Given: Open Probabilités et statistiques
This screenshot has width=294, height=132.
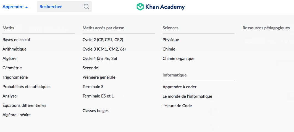Looking at the screenshot, I should [x=27, y=87].
